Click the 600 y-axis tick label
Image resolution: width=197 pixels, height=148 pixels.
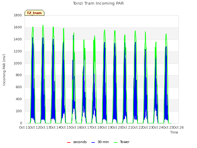(19, 87)
